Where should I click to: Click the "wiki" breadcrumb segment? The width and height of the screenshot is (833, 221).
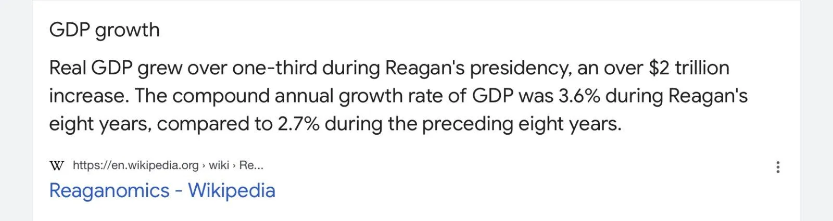tap(219, 165)
